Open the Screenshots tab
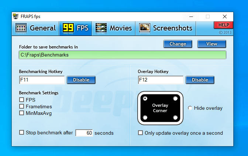Screen dimensions: 248x156 [166, 28]
